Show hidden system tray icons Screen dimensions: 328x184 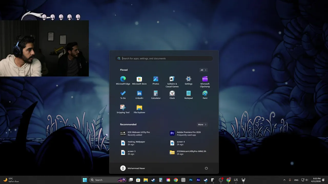click(x=284, y=180)
